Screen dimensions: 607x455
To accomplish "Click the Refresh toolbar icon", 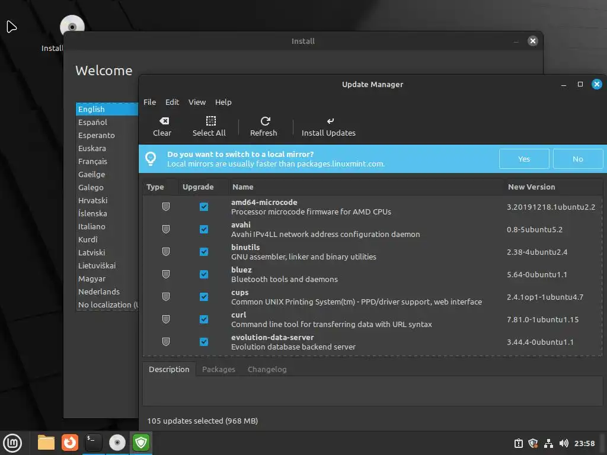I will tap(265, 121).
